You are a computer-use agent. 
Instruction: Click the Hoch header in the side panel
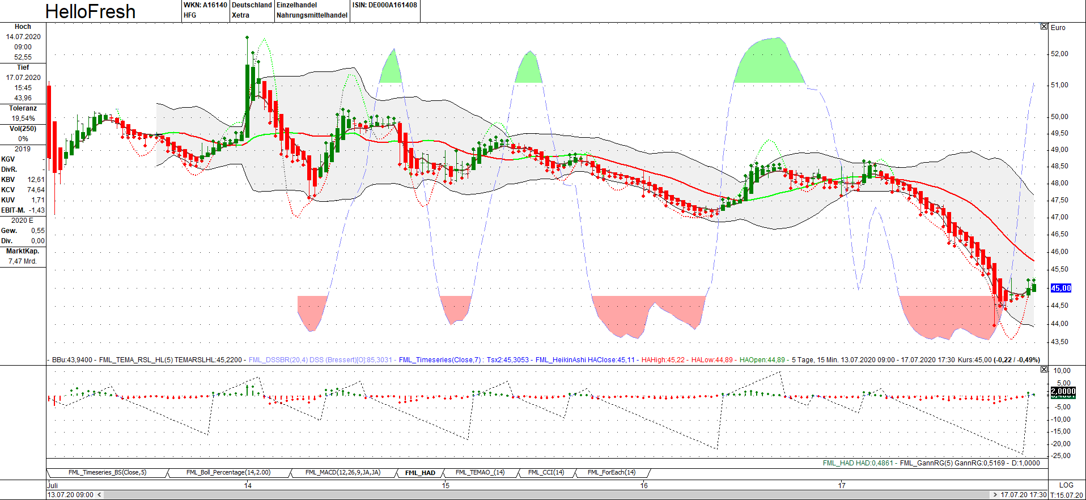23,27
